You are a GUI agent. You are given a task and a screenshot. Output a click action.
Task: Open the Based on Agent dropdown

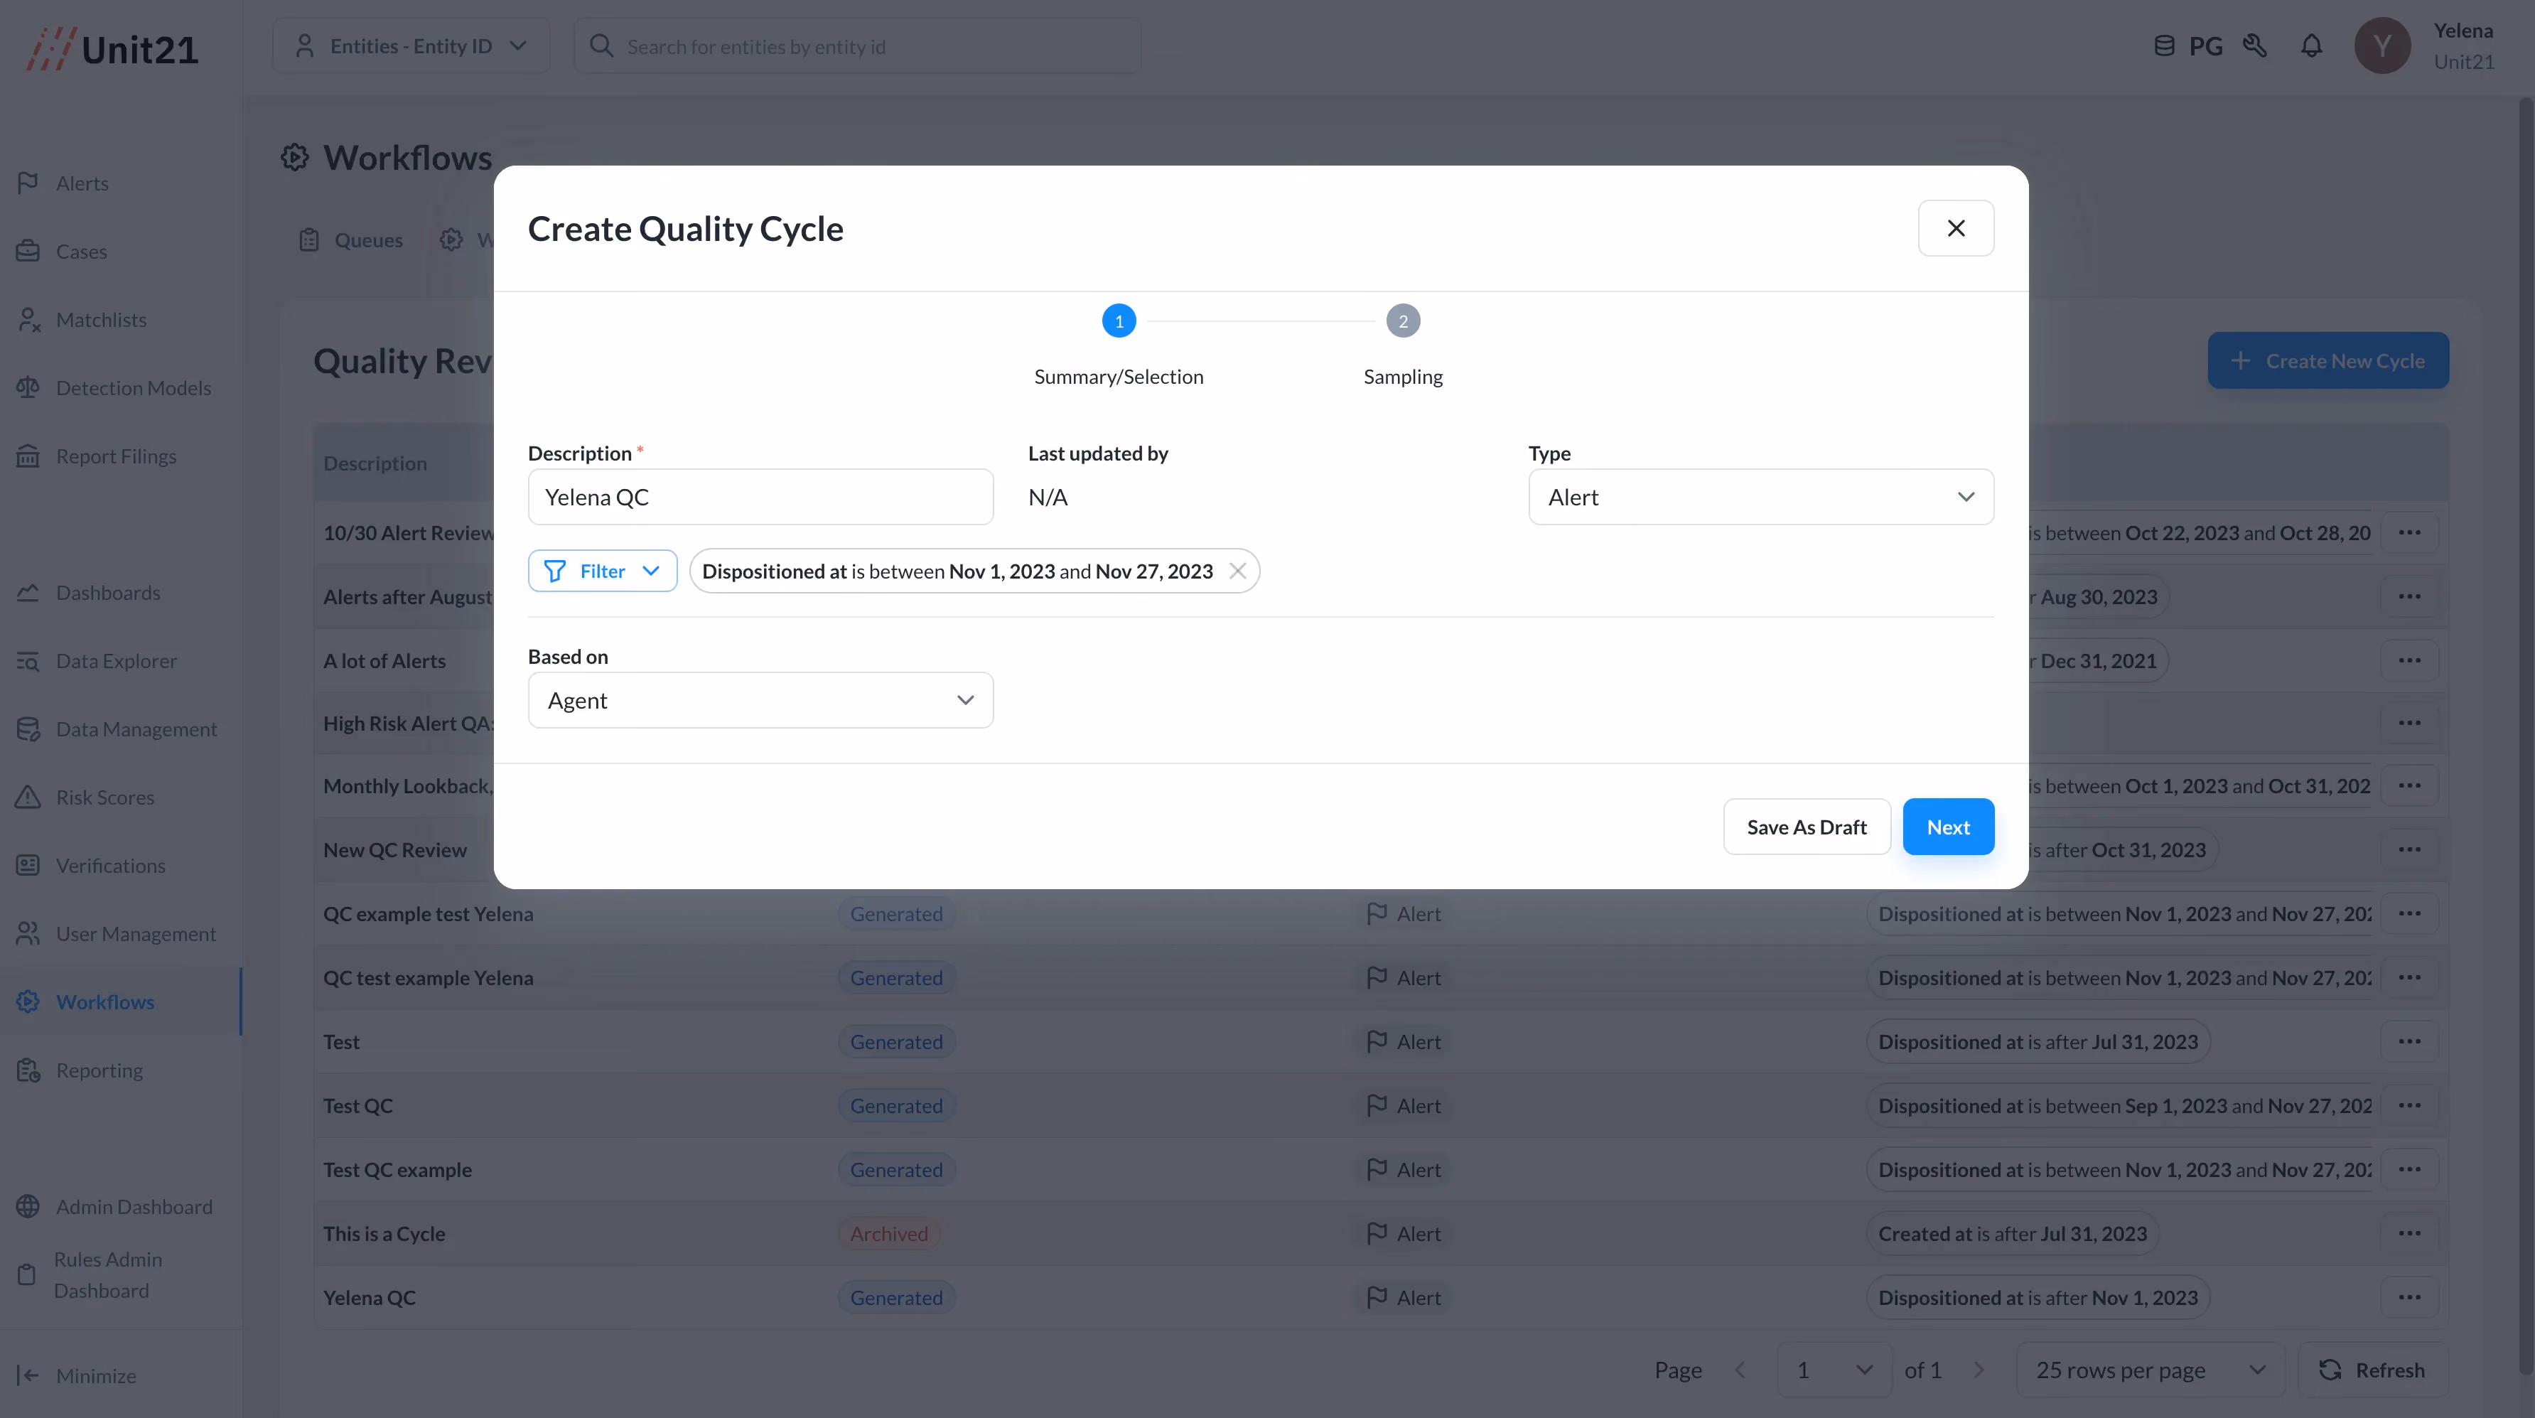point(760,699)
